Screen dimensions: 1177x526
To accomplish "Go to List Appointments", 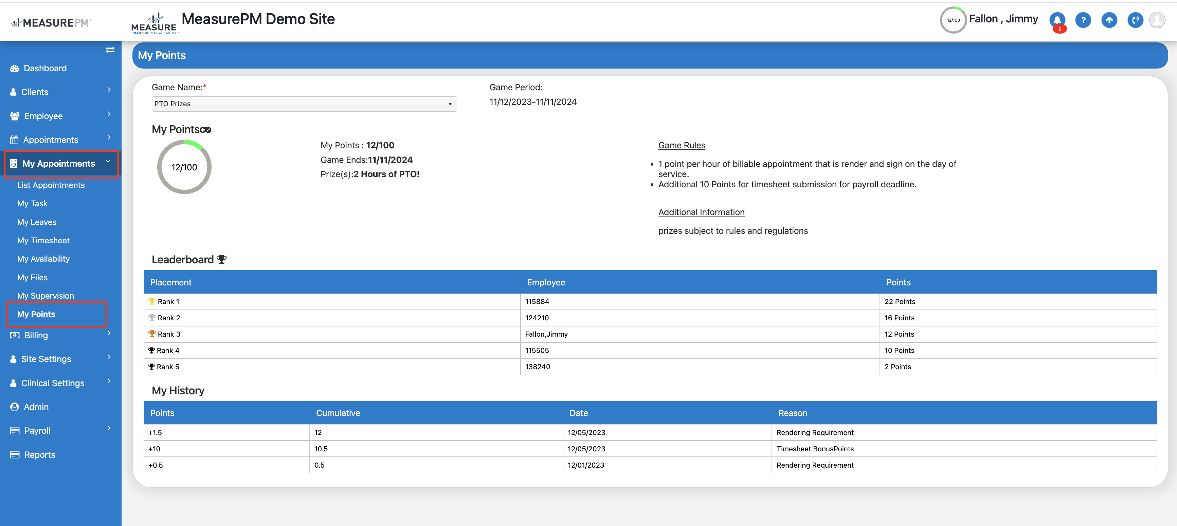I will click(51, 185).
